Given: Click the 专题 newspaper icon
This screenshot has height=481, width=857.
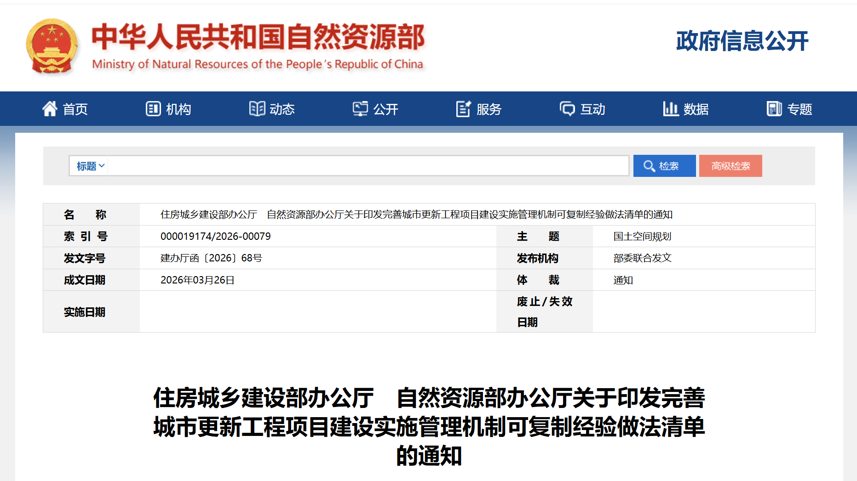Looking at the screenshot, I should coord(774,109).
